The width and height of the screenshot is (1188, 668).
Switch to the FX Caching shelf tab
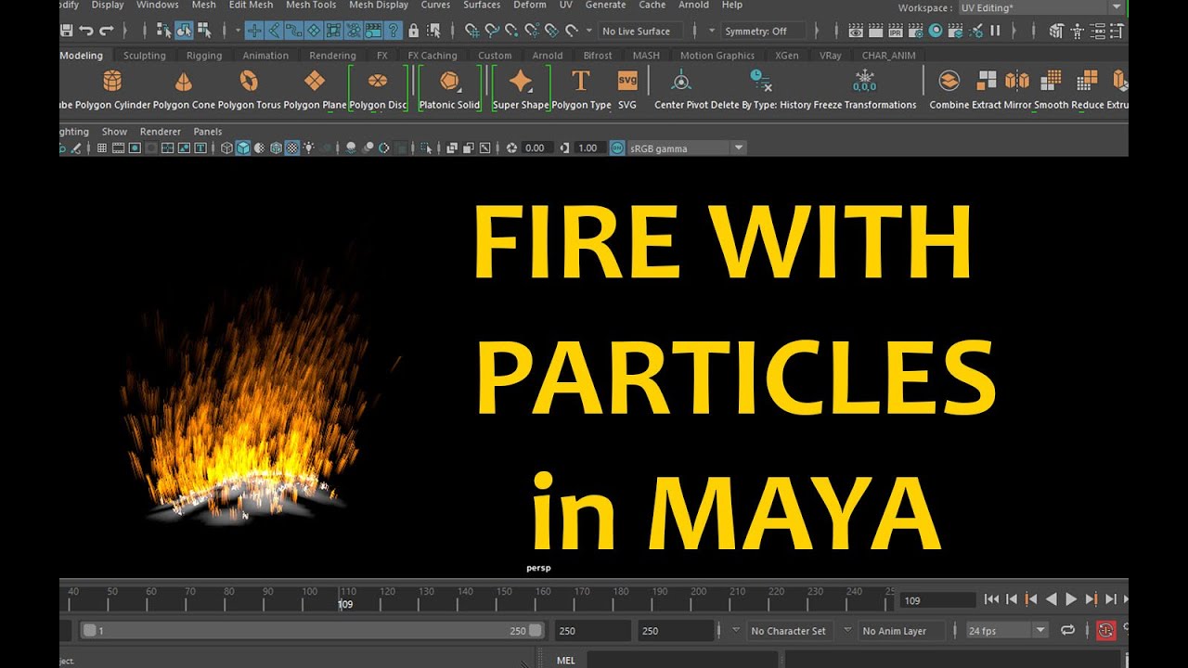433,55
